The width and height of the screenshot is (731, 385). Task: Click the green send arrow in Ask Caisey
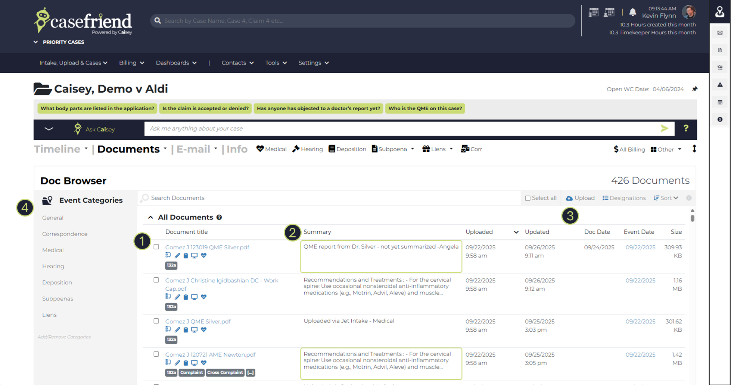664,129
